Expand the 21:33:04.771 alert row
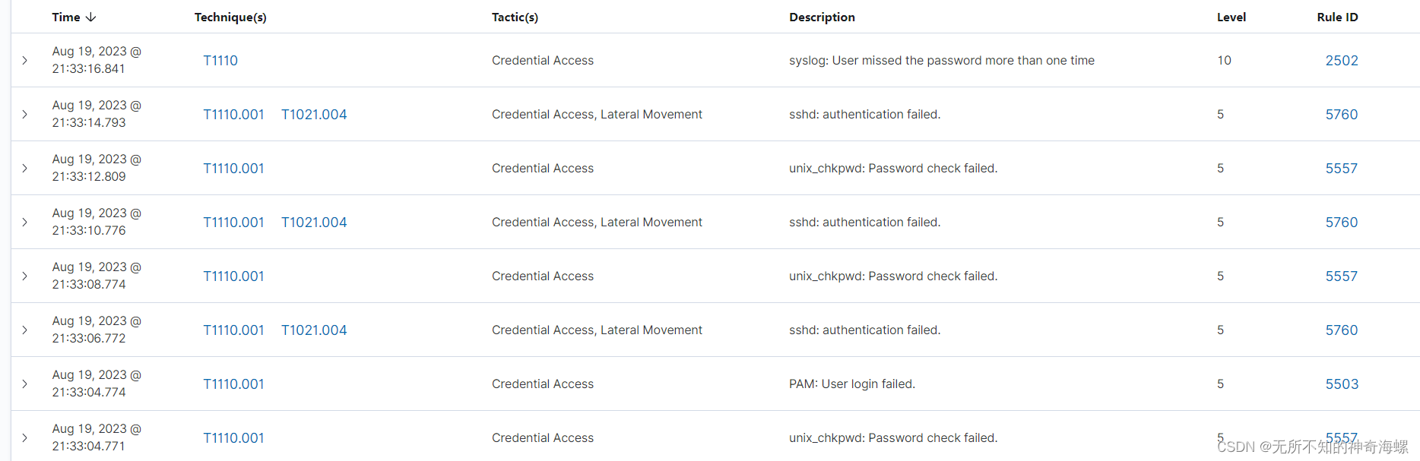This screenshot has width=1420, height=461. [x=25, y=437]
